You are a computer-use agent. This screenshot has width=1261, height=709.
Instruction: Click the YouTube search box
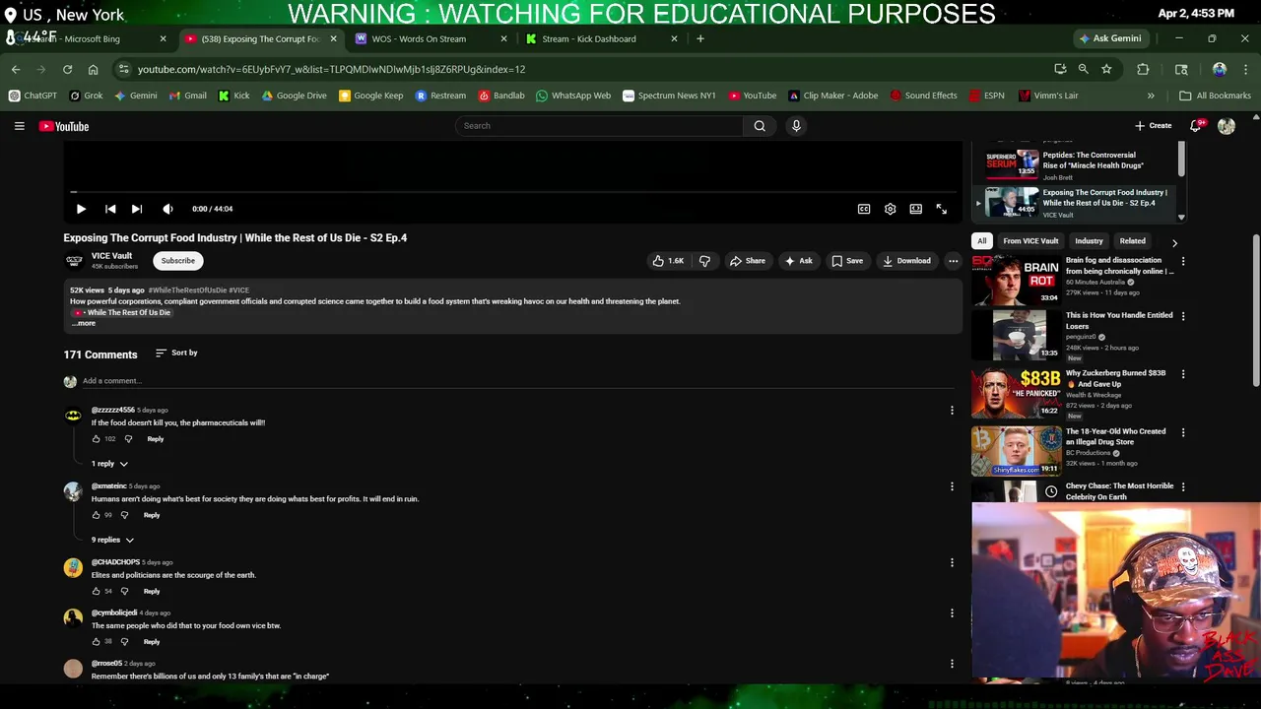599,126
